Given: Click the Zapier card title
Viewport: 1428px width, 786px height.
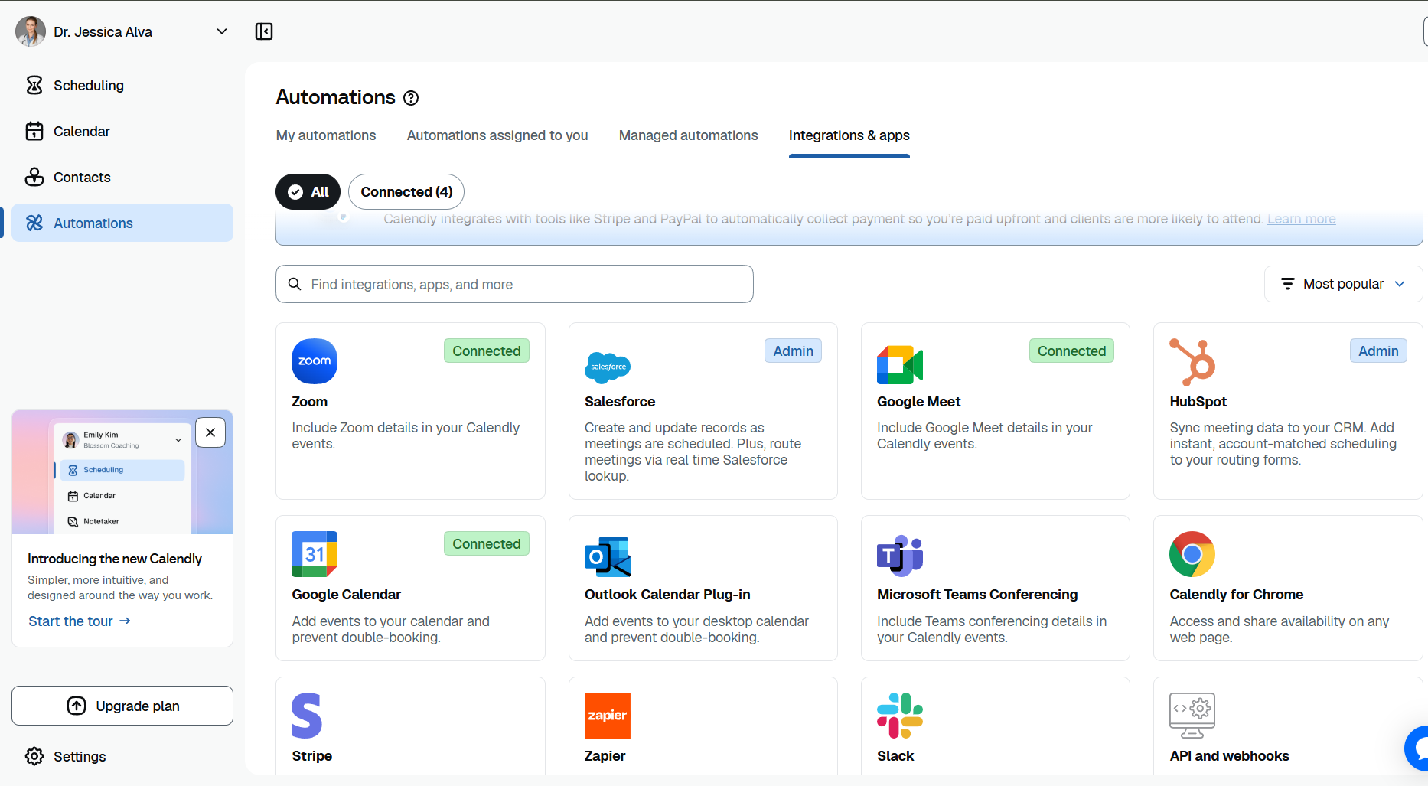Looking at the screenshot, I should pos(605,756).
